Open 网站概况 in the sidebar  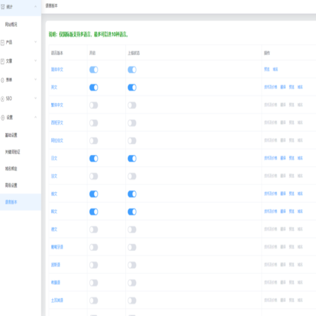click(11, 25)
